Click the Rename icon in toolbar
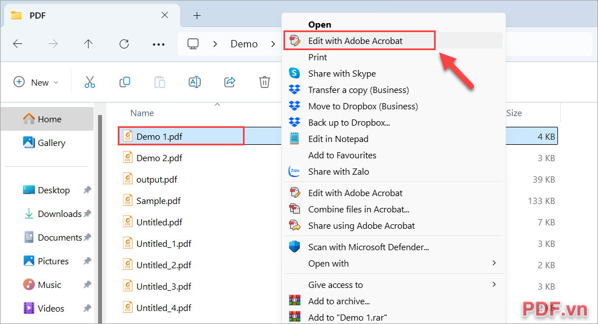The image size is (598, 324). click(194, 82)
